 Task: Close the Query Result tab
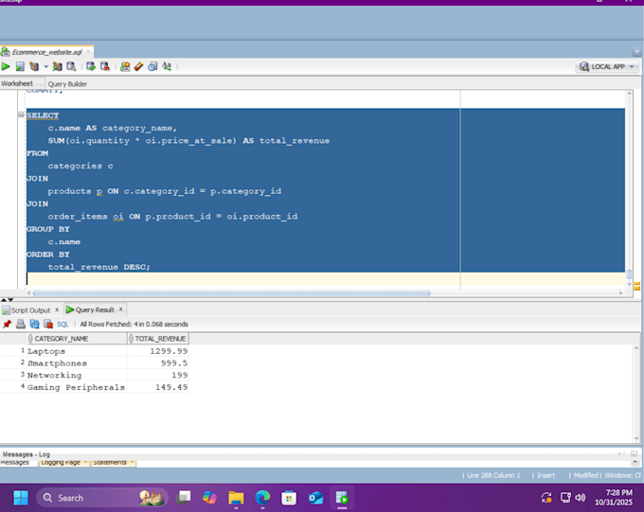pos(121,309)
